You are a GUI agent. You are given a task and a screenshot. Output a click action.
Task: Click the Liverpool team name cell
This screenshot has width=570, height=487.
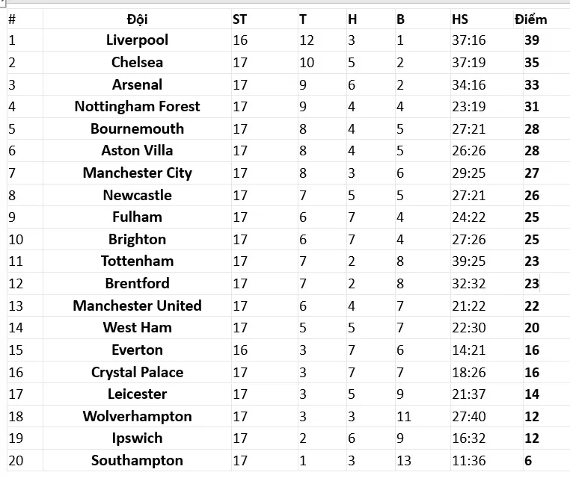(137, 40)
